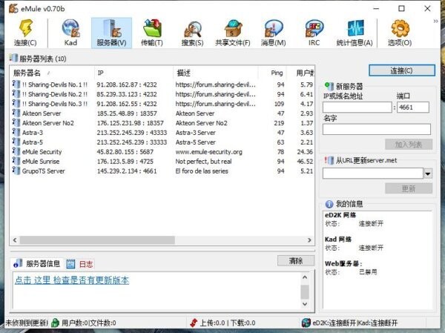Click the log pane scroll up arrow
This screenshot has height=333, width=445.
pyautogui.click(x=305, y=277)
